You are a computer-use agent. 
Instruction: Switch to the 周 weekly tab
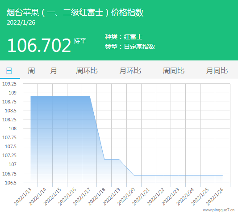click(31, 71)
